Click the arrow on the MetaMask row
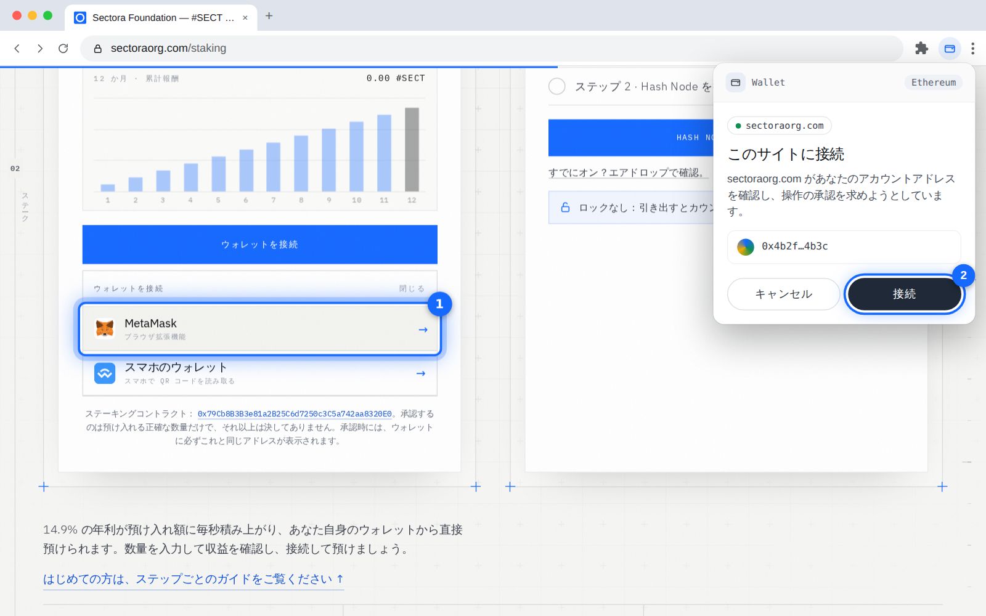Image resolution: width=986 pixels, height=616 pixels. tap(423, 330)
